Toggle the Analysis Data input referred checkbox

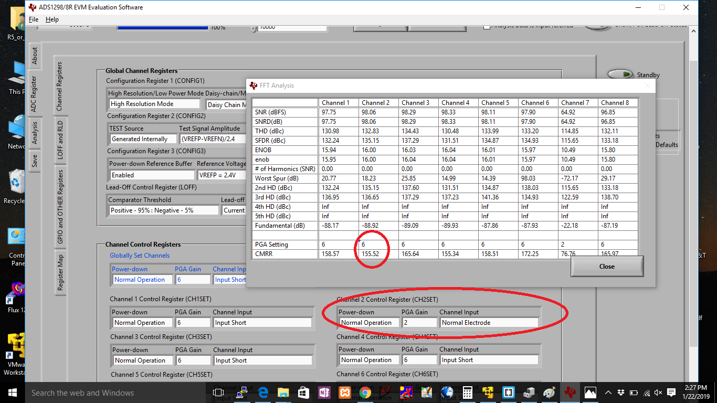point(487,26)
